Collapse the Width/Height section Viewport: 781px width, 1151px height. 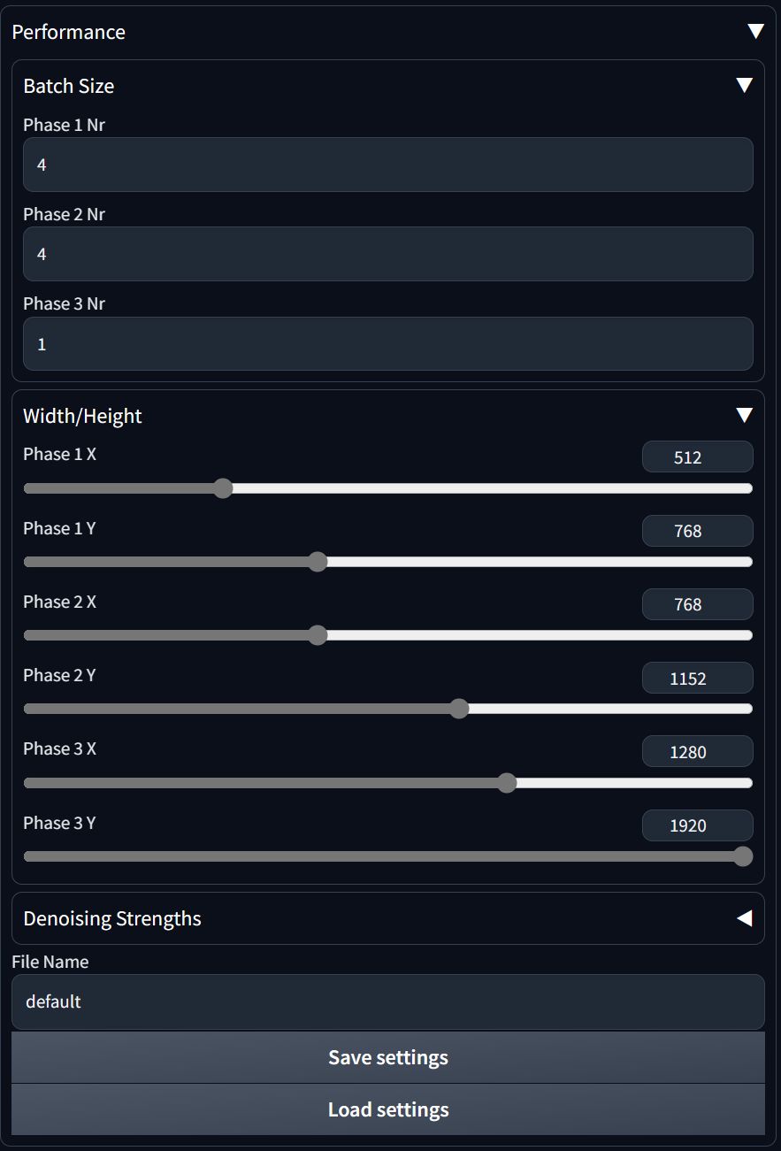click(x=744, y=416)
